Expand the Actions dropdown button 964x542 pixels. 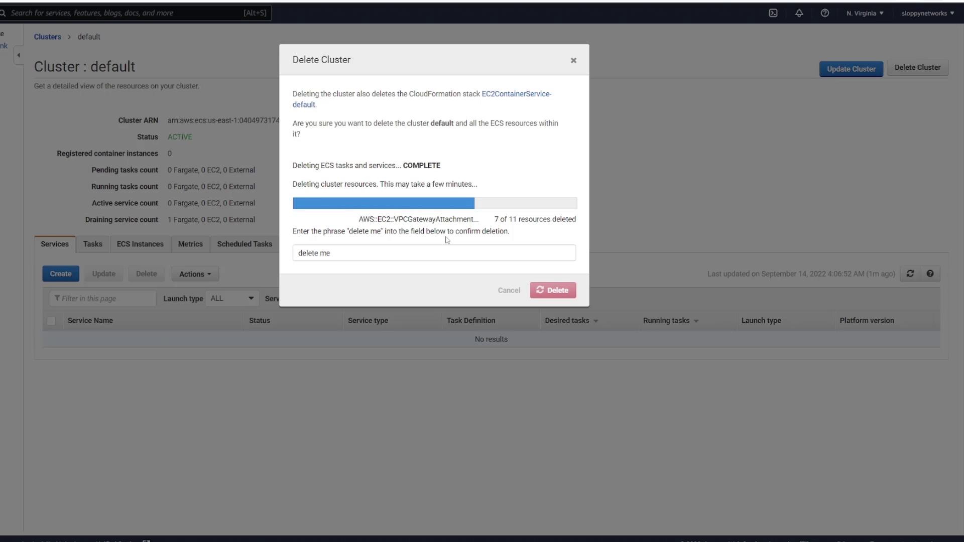[x=195, y=274]
